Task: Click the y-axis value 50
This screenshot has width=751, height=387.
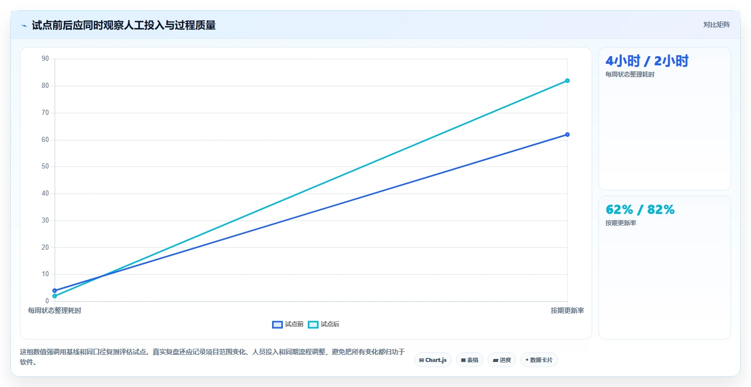Action: click(45, 166)
